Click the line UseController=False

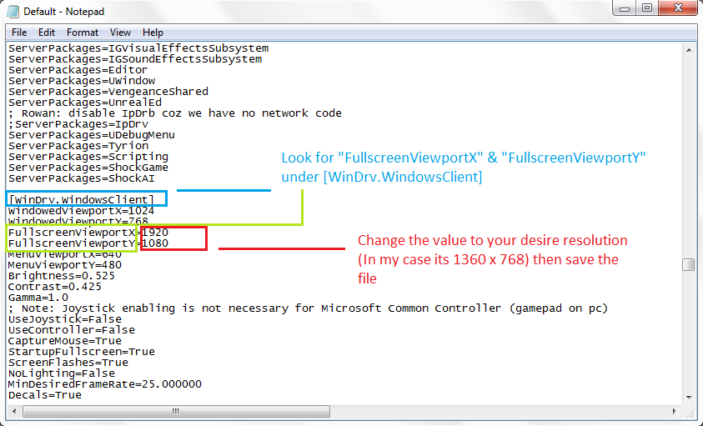coord(71,330)
